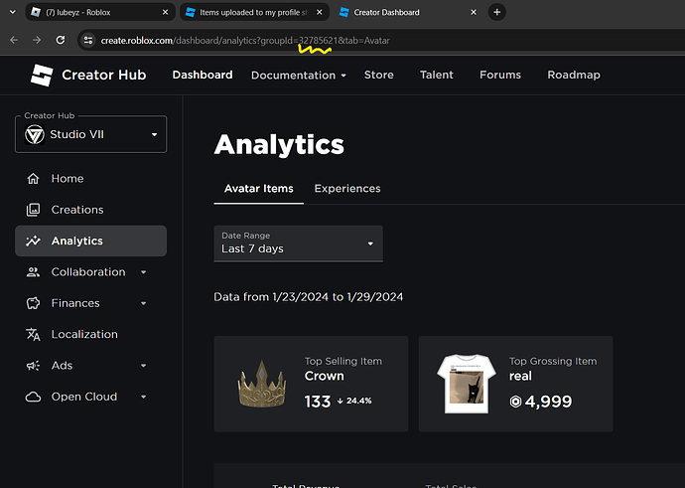Go forward with the browser forward arrow
Viewport: 685px width, 488px height.
click(37, 40)
